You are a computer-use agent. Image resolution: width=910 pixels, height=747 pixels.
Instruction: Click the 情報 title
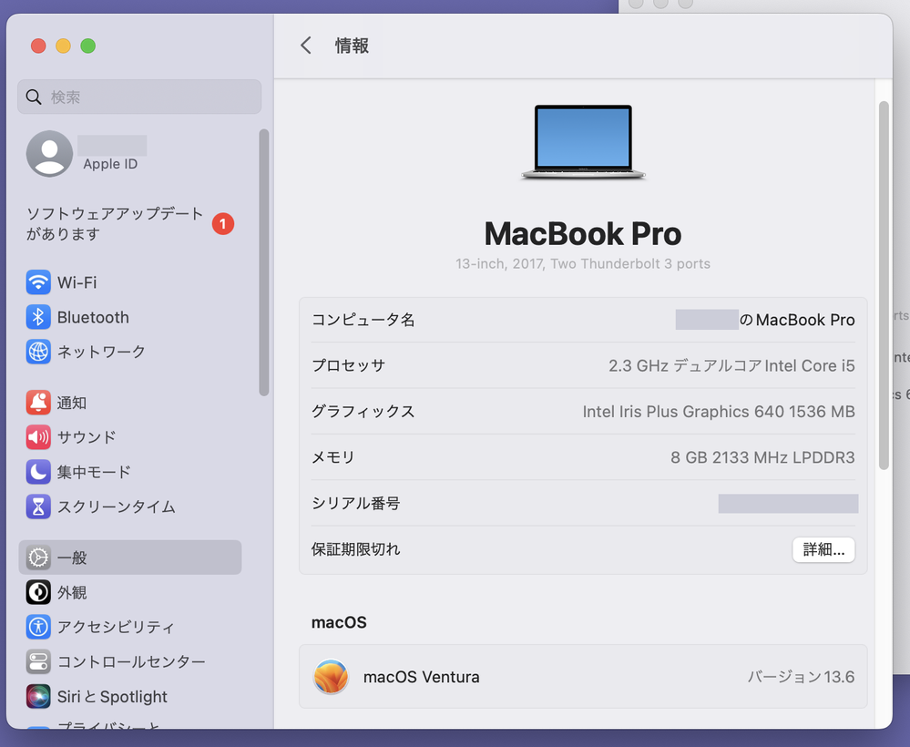352,46
